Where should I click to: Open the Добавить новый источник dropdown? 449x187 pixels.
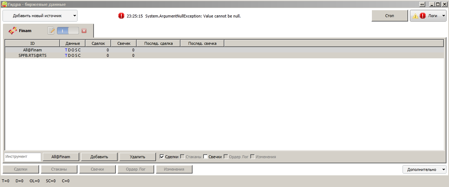click(40, 16)
